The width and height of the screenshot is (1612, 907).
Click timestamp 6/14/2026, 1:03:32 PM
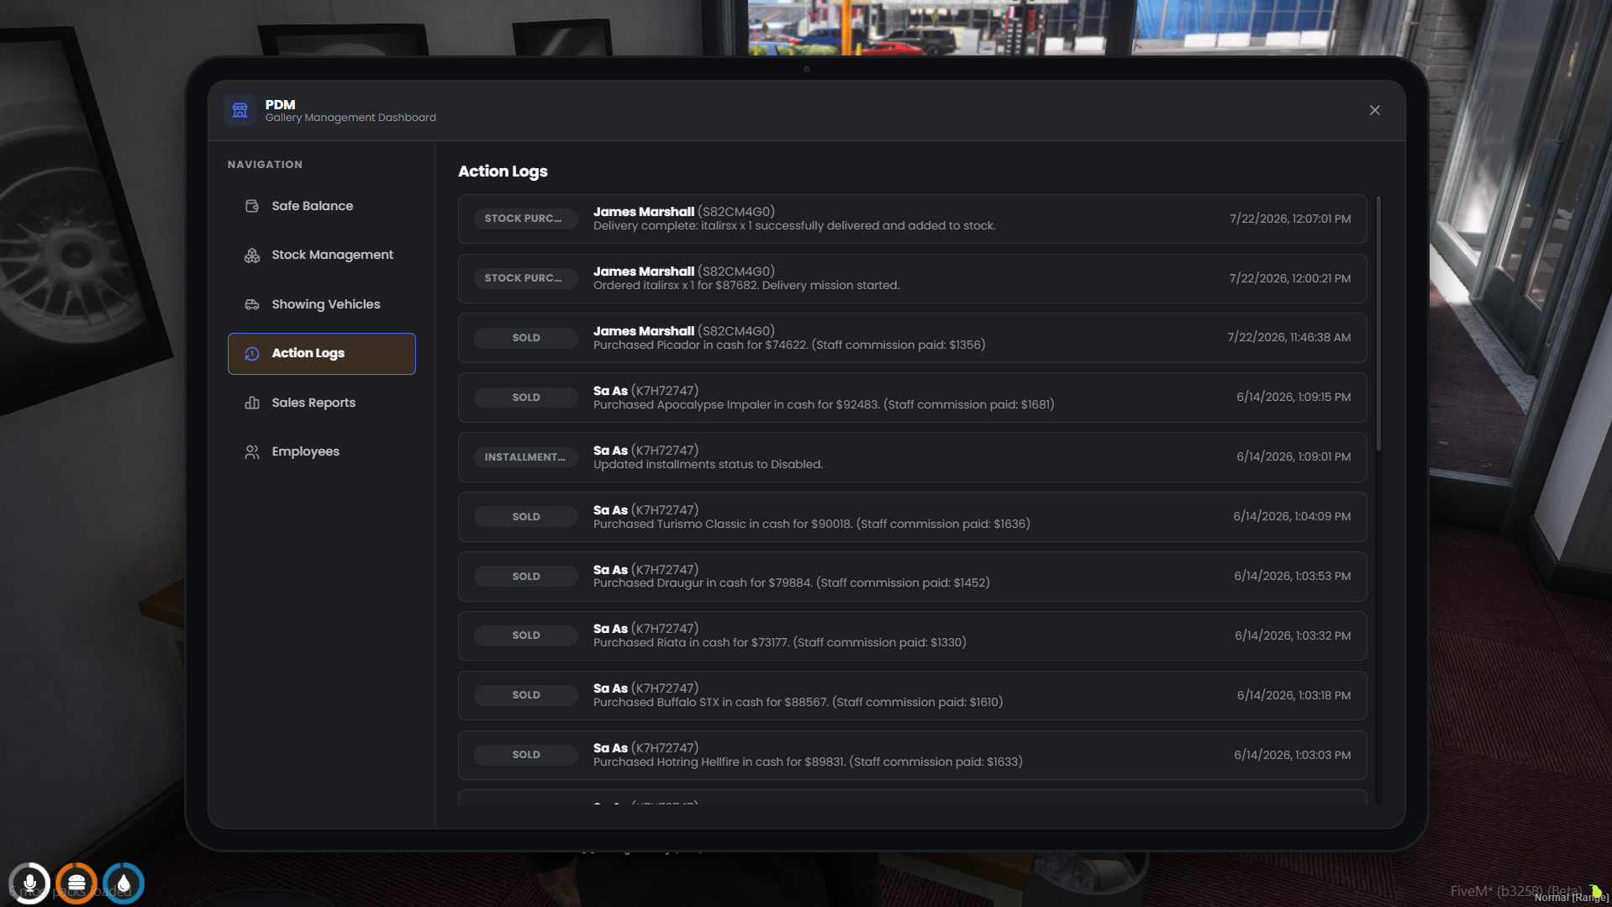[x=1293, y=636]
